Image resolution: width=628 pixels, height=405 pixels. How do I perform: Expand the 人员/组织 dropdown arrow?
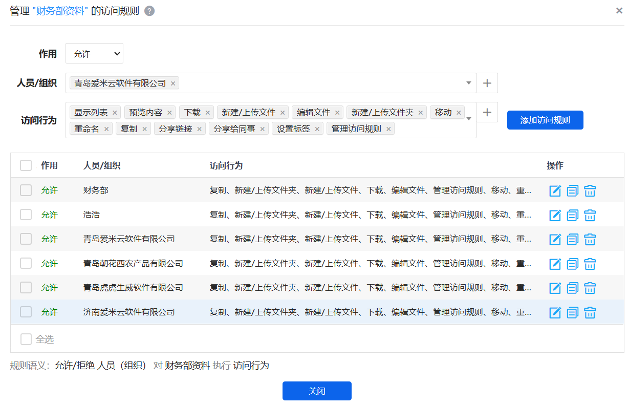pos(468,83)
